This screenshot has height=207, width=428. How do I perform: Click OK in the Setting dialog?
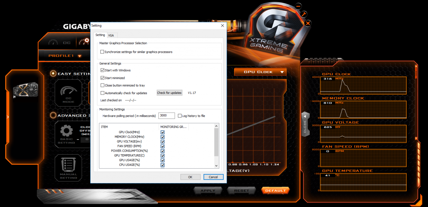[x=190, y=177]
